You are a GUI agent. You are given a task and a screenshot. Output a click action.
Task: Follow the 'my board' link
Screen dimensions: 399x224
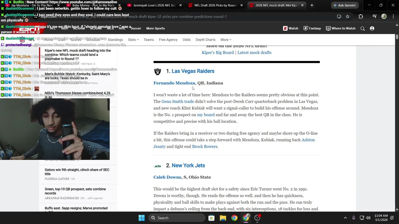206,115
